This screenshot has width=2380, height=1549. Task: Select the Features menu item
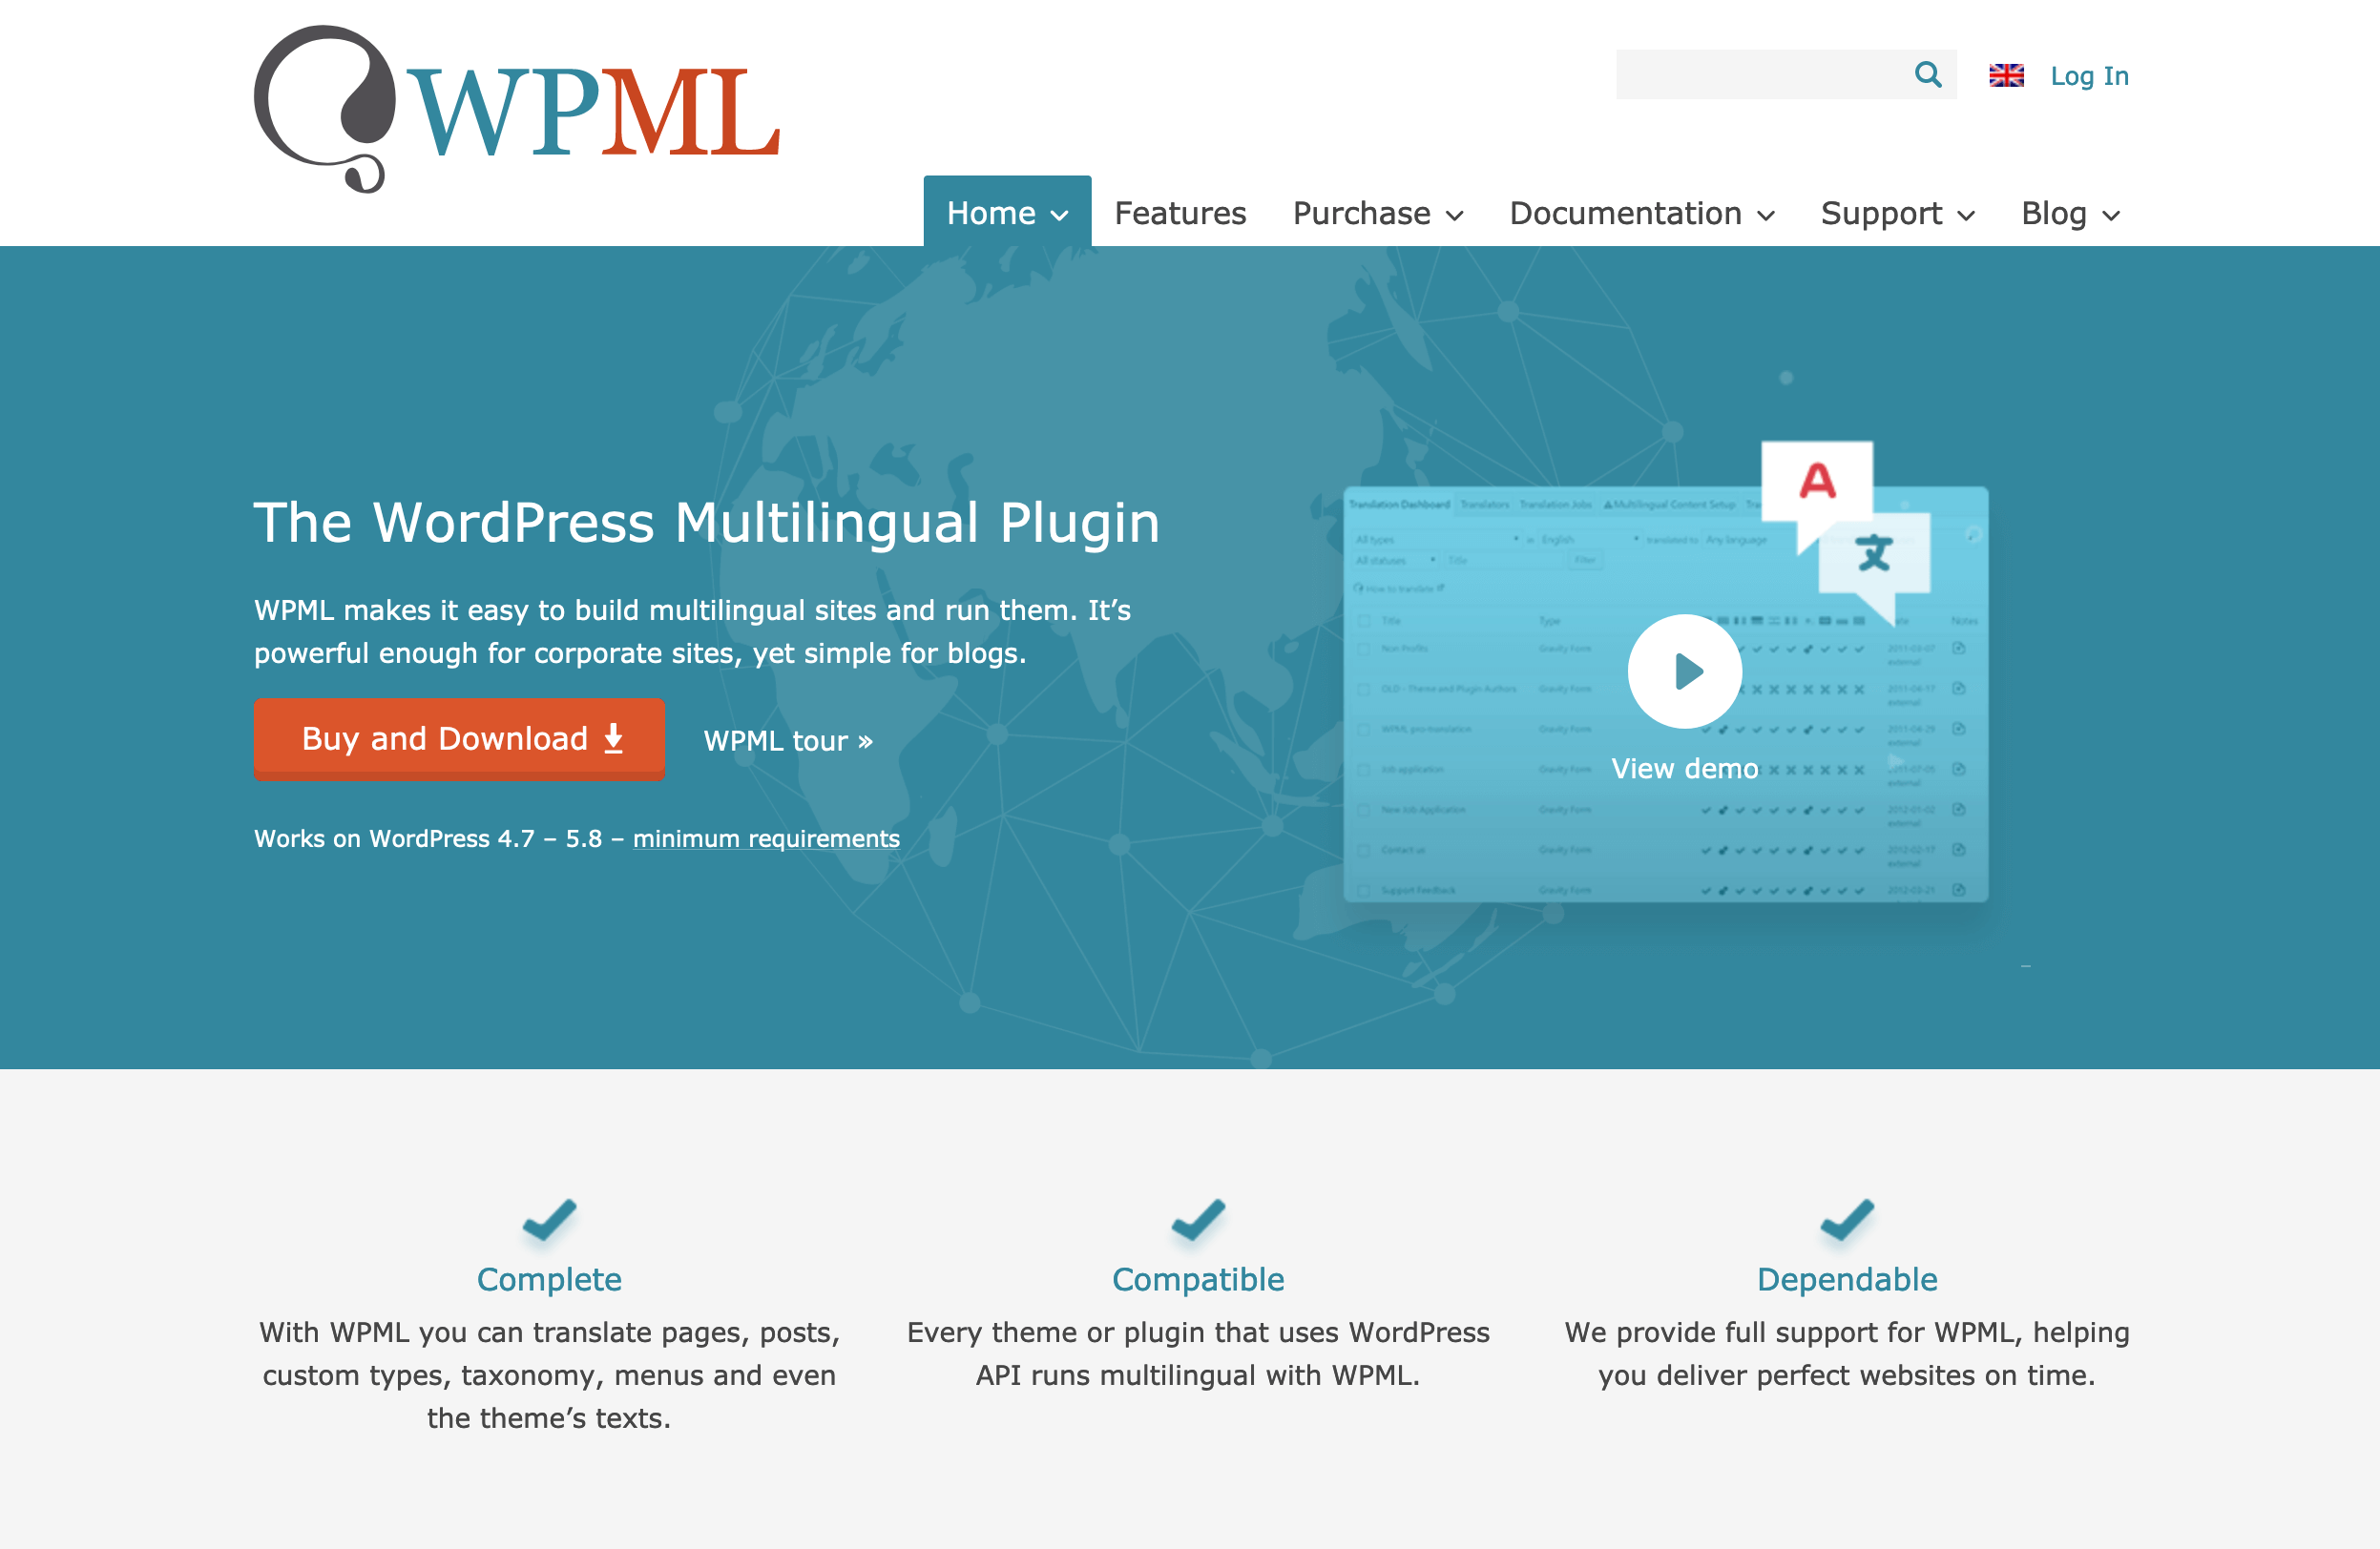point(1180,214)
